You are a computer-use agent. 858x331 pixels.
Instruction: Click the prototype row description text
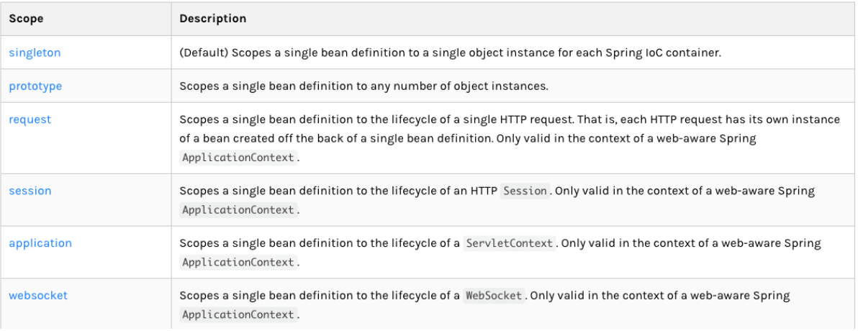pyautogui.click(x=363, y=86)
